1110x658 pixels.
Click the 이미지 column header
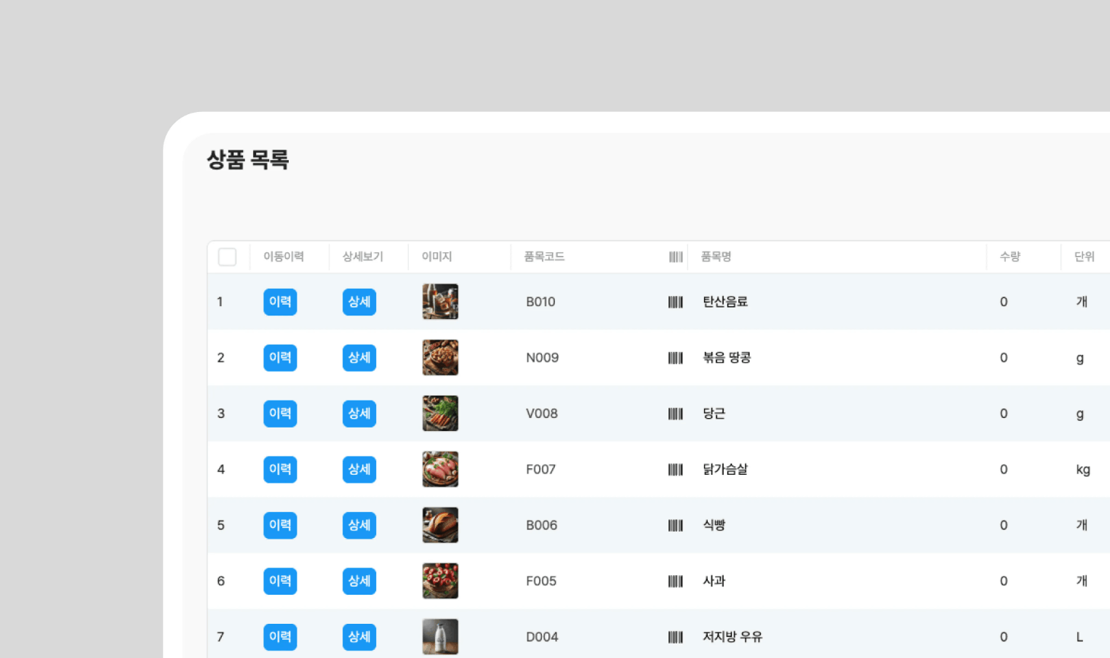[437, 257]
